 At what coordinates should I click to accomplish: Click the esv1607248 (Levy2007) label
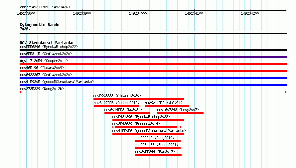tap(178, 110)
